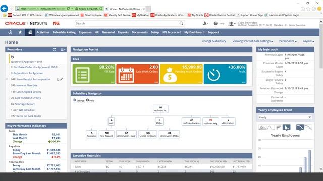The height and width of the screenshot is (181, 323).
Task: Refresh the browser page icon
Action: 101,9
